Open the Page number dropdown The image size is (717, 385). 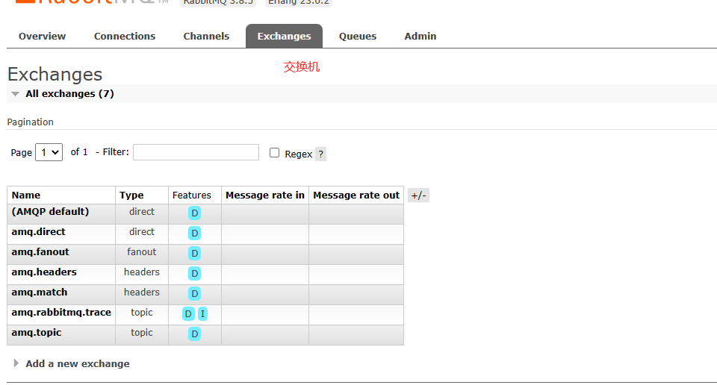coord(49,152)
